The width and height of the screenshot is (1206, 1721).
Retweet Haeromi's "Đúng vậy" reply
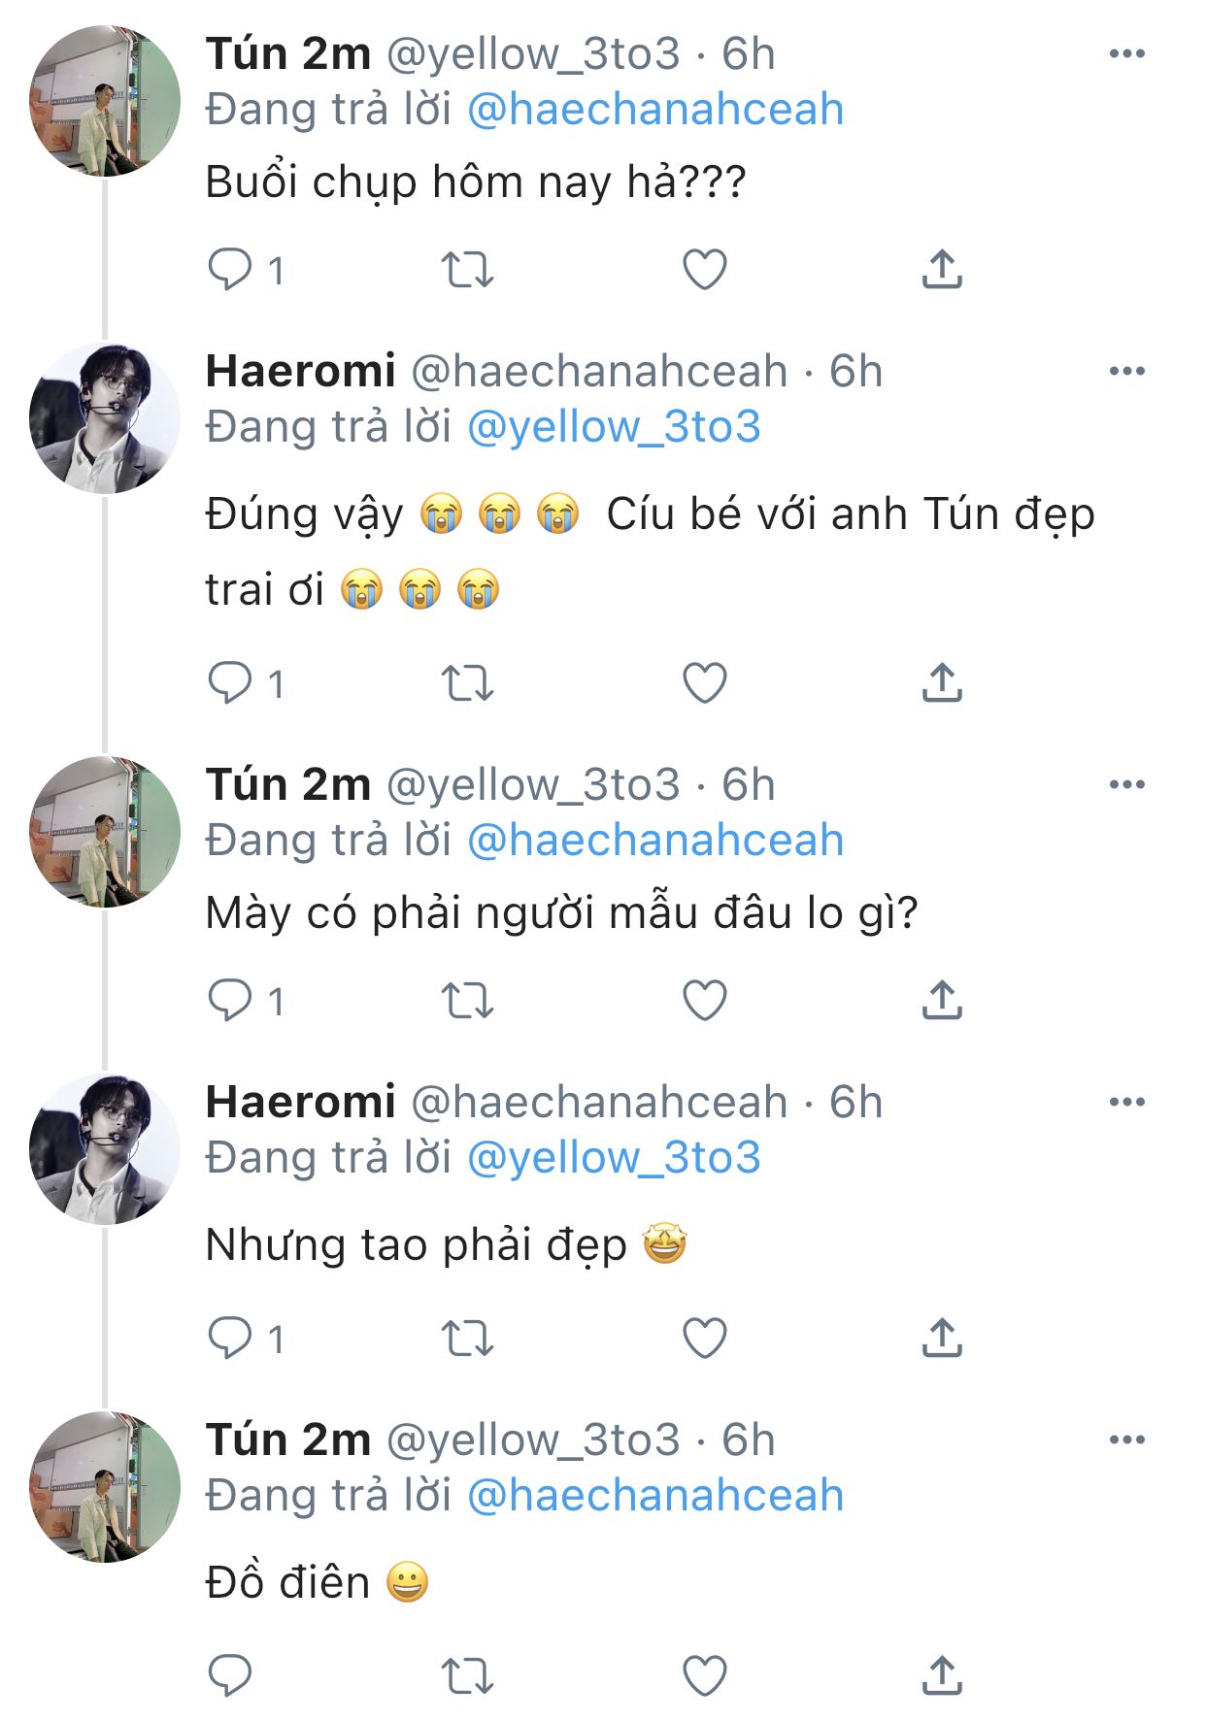(x=467, y=683)
